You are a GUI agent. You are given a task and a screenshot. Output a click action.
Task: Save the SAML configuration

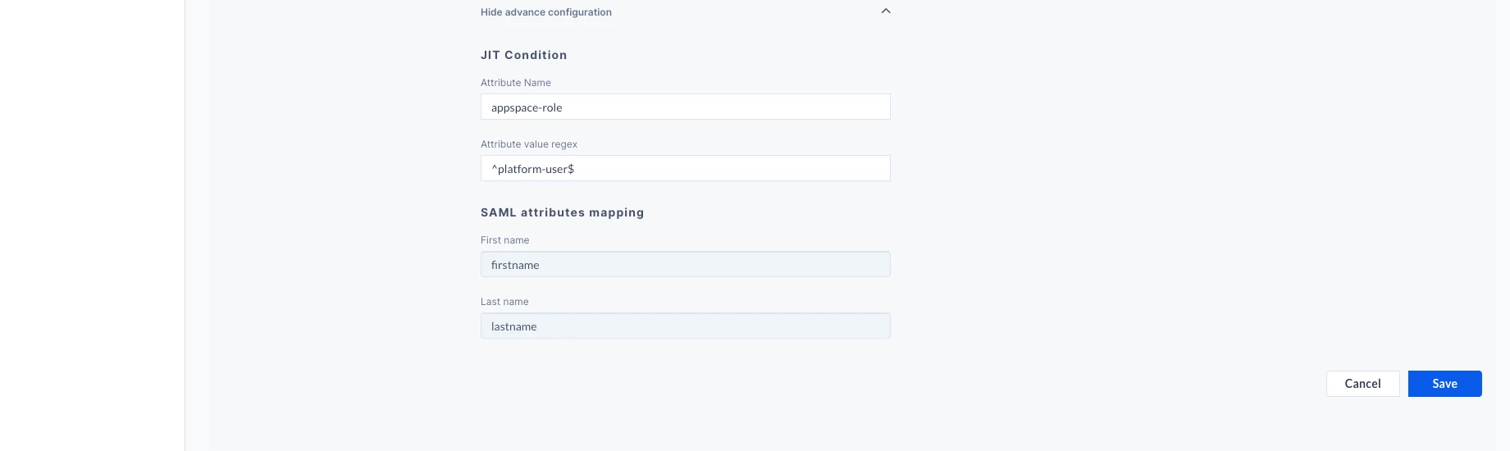click(1445, 384)
